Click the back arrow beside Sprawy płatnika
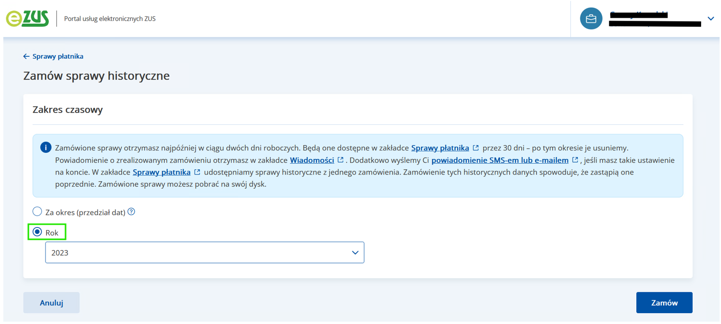 click(x=26, y=56)
